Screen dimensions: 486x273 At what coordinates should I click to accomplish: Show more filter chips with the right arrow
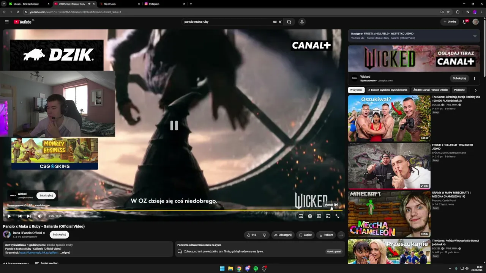pos(475,90)
